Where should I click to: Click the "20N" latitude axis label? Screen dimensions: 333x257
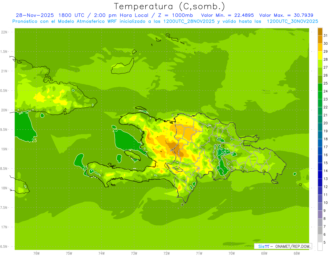tap(4, 110)
